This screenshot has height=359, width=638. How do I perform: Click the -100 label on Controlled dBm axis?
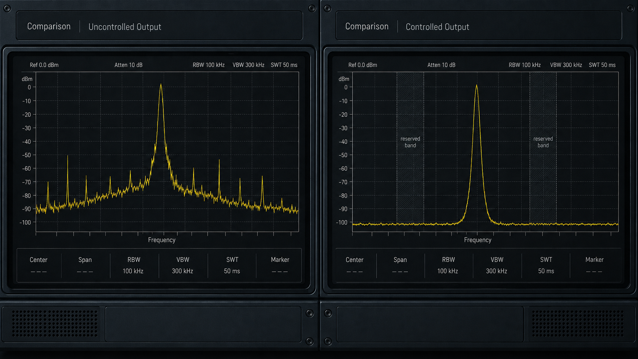[342, 222]
